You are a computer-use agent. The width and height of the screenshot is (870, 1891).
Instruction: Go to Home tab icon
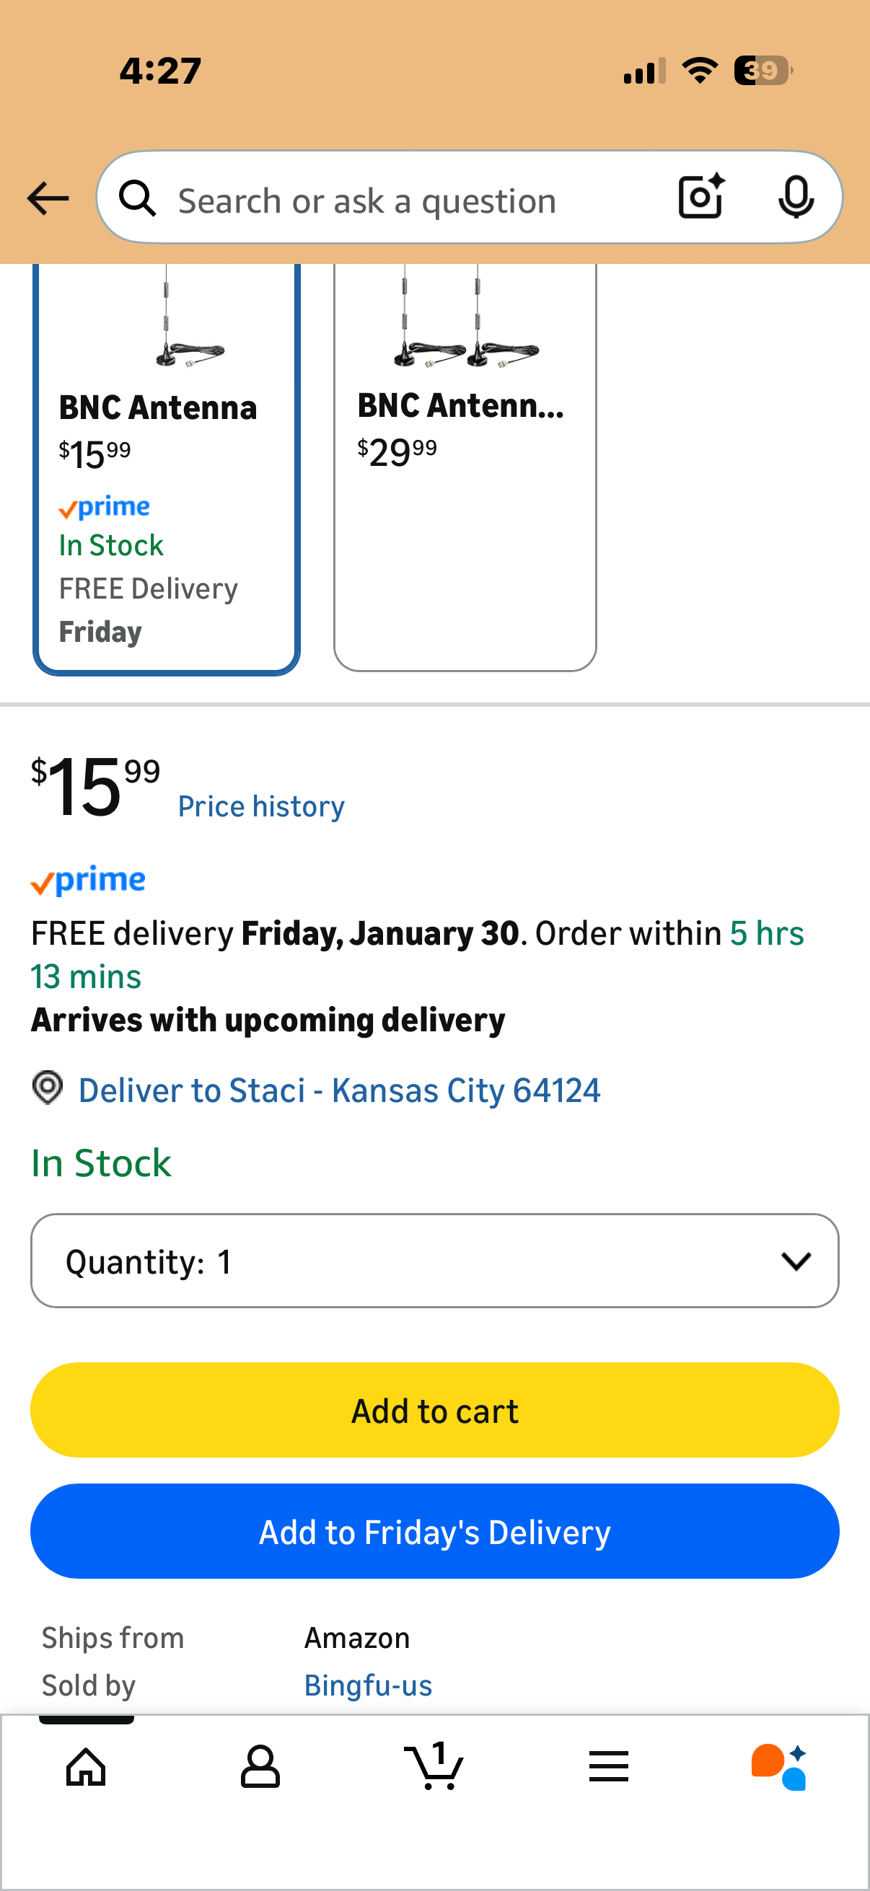tap(87, 1766)
